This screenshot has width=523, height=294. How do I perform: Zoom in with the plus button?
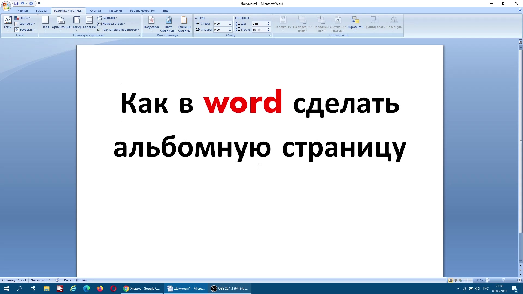coord(519,280)
